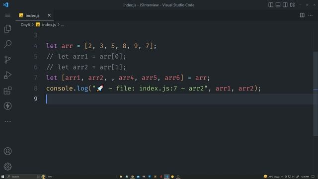Image resolution: width=318 pixels, height=179 pixels.
Task: Toggle the bottom panel layout button
Action: pos(278,5)
